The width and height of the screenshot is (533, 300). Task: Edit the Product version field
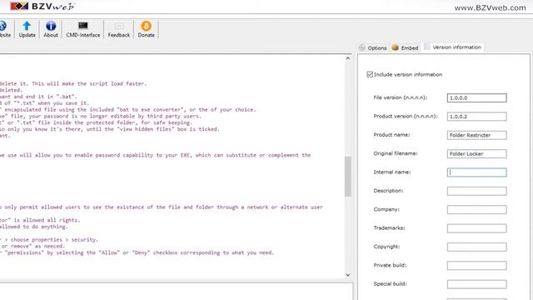pyautogui.click(x=476, y=117)
